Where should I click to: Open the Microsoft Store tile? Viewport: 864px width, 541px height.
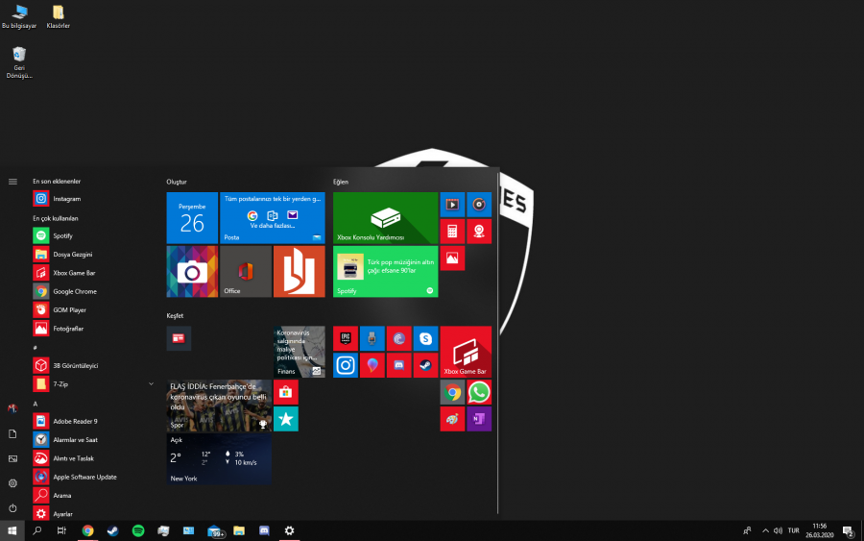(285, 392)
